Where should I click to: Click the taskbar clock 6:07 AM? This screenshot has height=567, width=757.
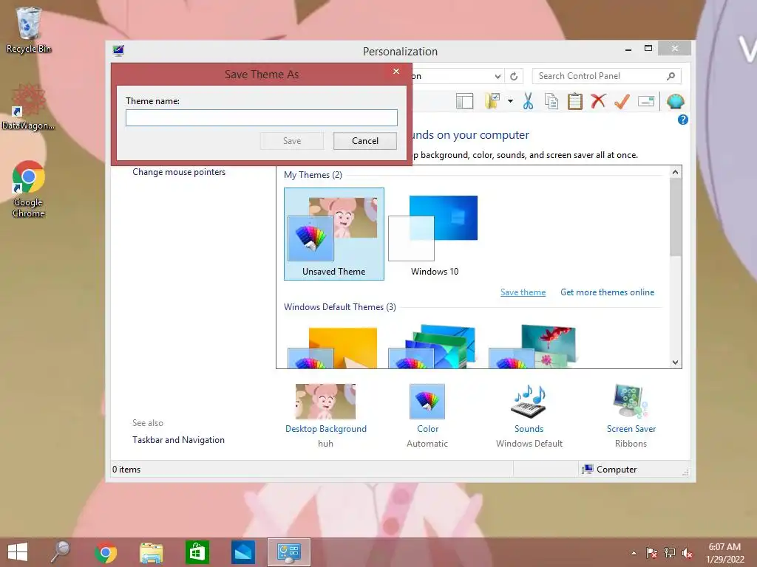[724, 553]
